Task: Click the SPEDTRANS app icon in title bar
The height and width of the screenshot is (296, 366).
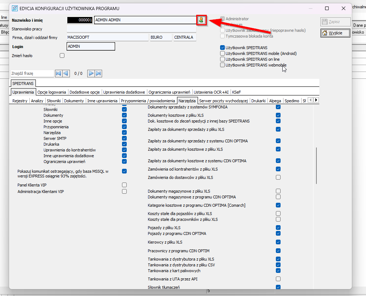Action: (15, 8)
